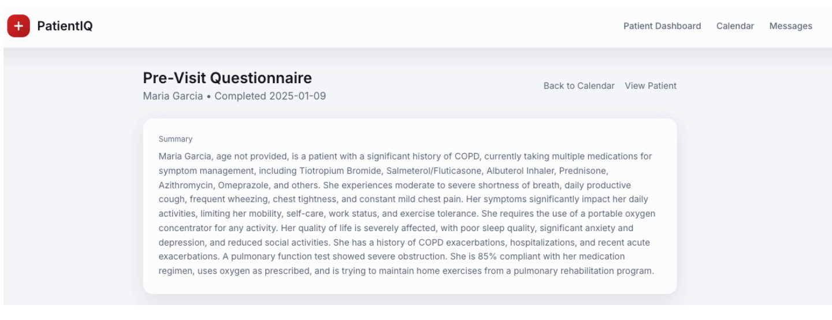Go to the Calendar nav item
832x320 pixels.
pyautogui.click(x=735, y=26)
